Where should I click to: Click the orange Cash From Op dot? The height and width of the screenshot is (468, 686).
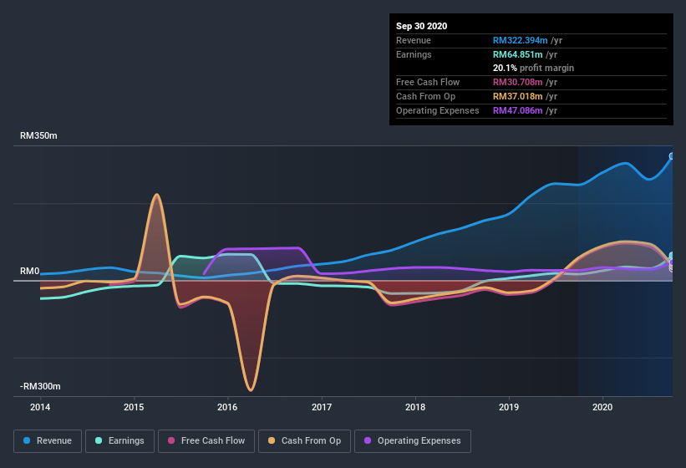[x=272, y=440]
